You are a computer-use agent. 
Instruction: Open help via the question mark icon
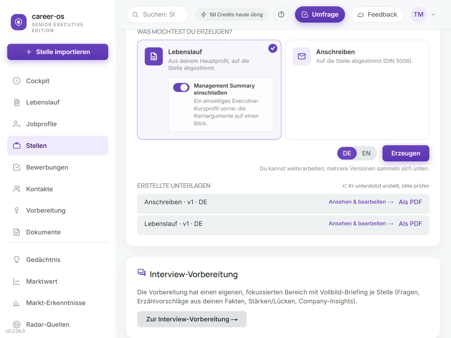[x=281, y=15]
